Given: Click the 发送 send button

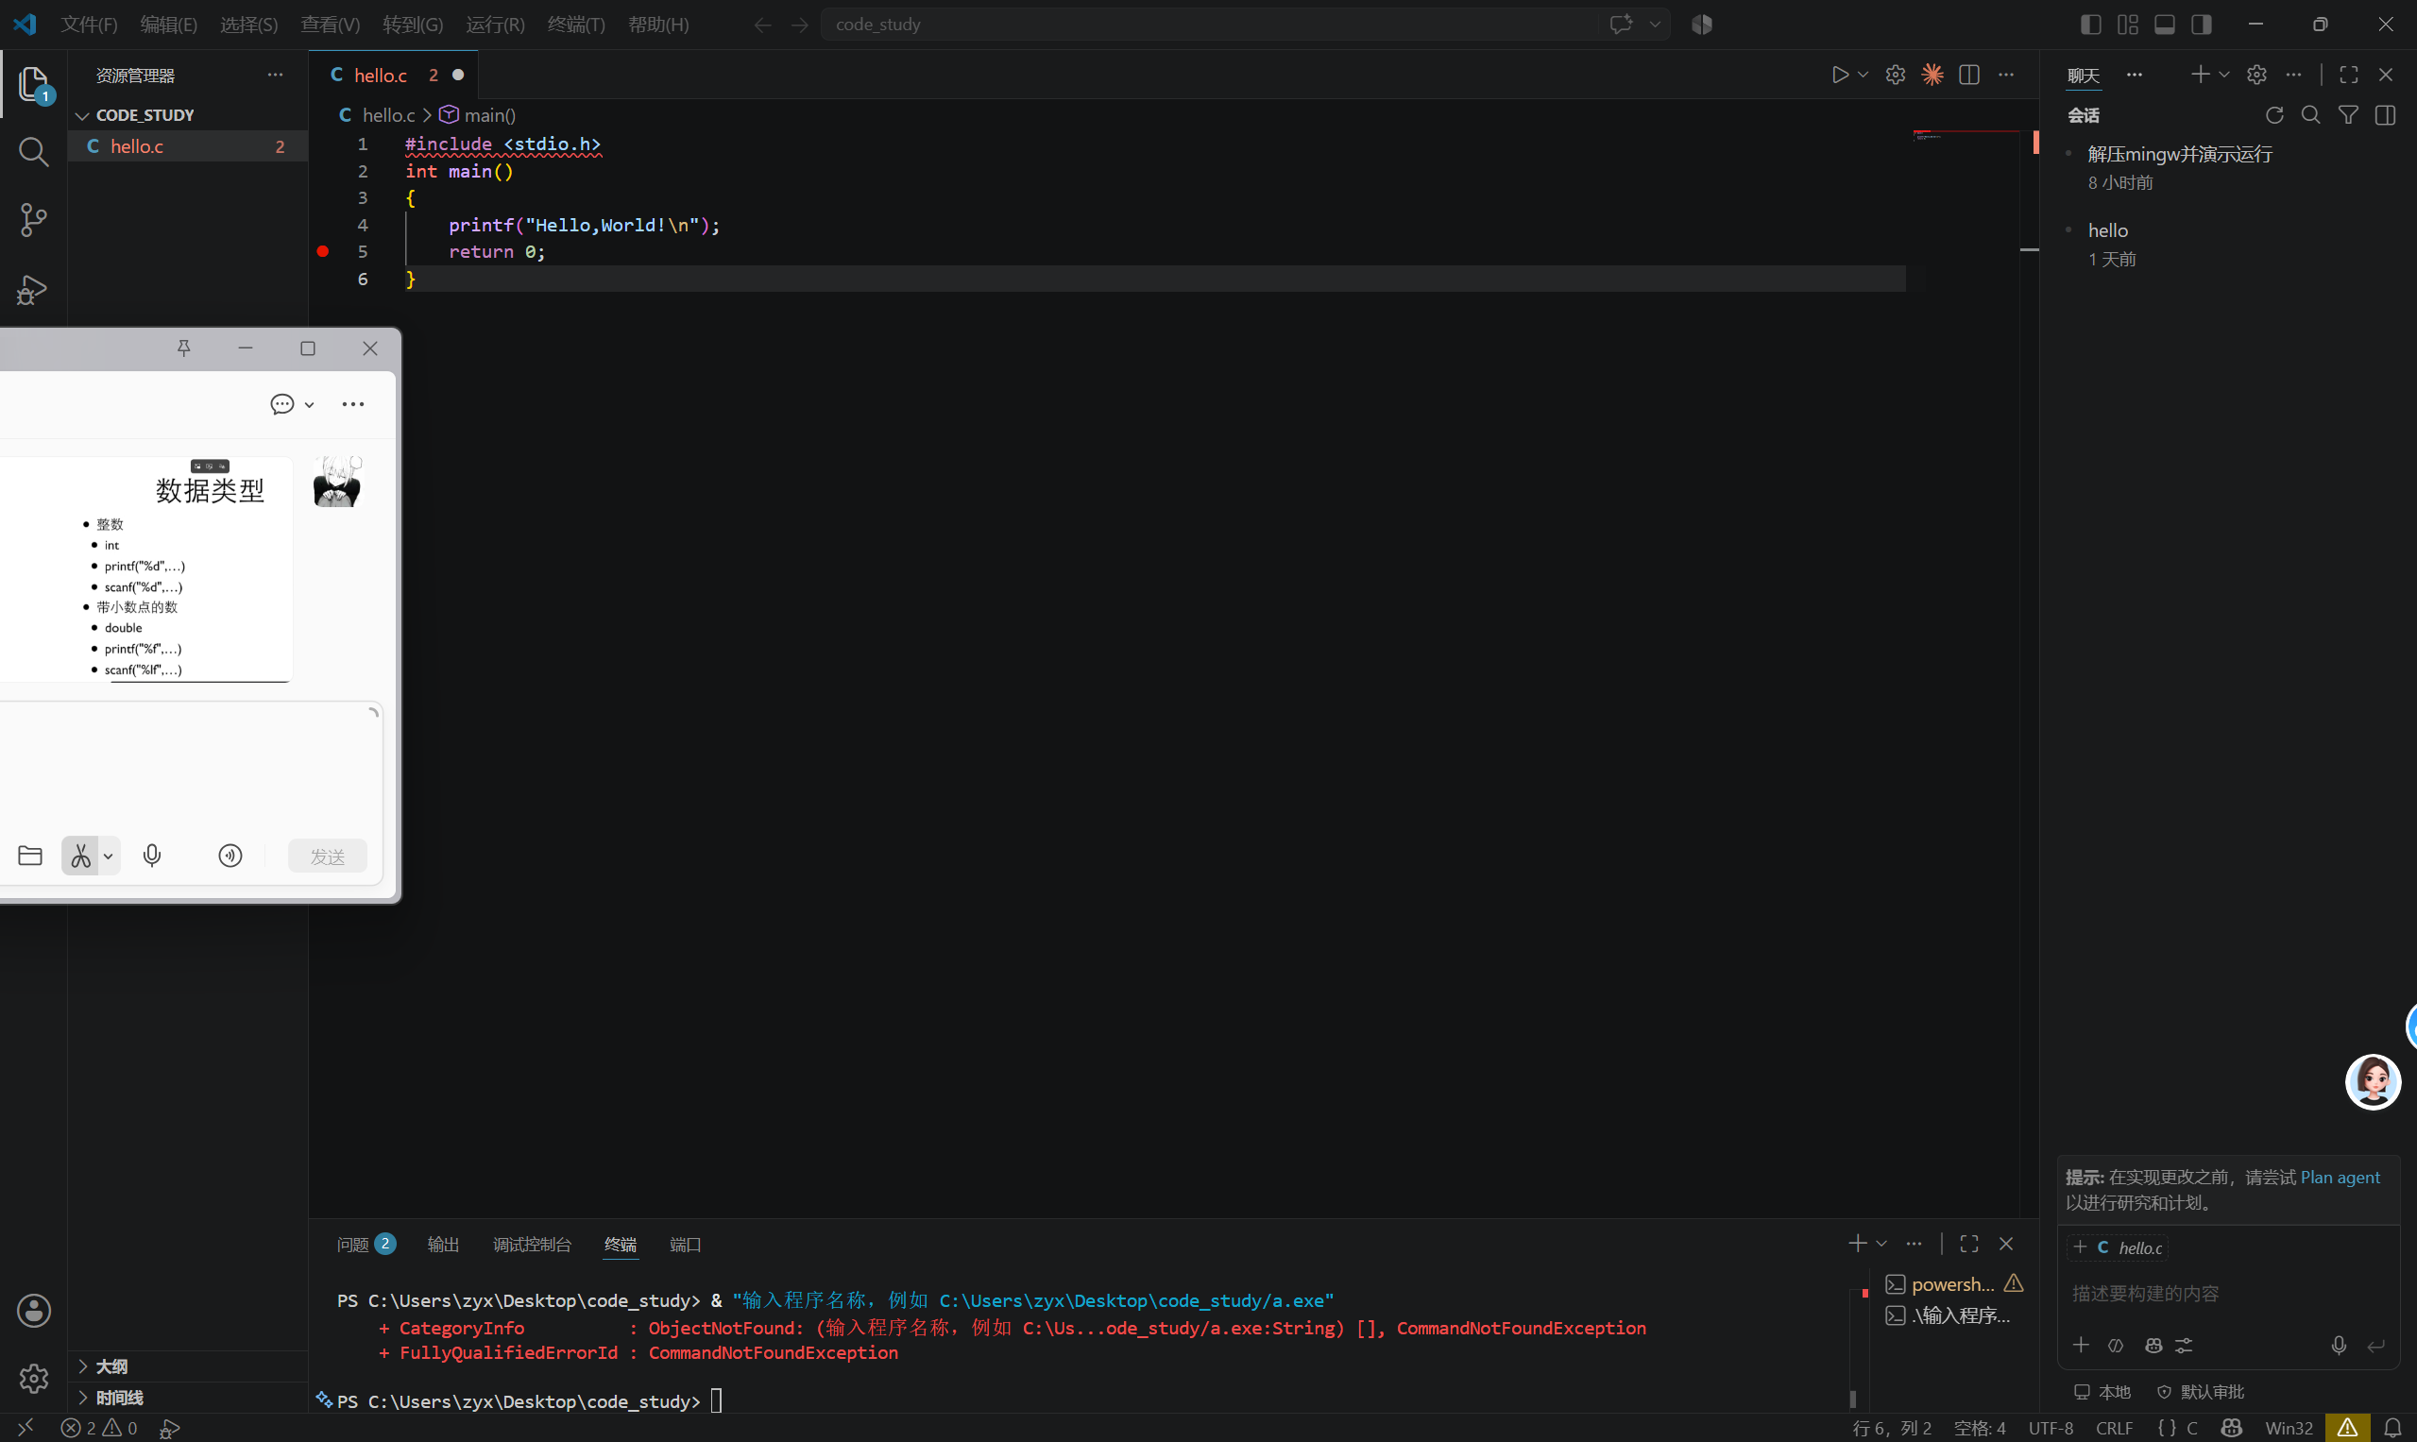Looking at the screenshot, I should pyautogui.click(x=328, y=857).
